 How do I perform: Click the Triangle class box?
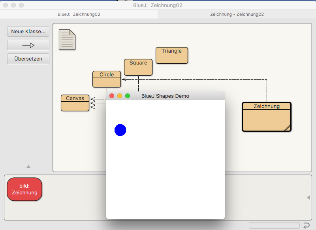pyautogui.click(x=172, y=55)
